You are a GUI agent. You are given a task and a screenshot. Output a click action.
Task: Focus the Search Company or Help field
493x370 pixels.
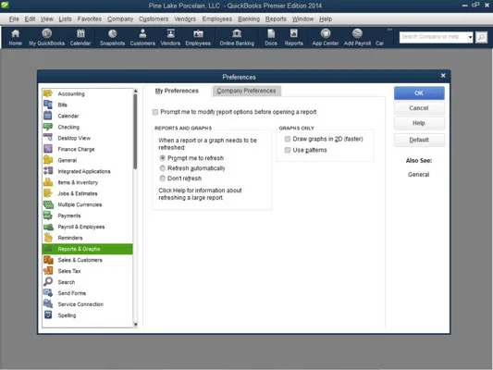(x=433, y=37)
